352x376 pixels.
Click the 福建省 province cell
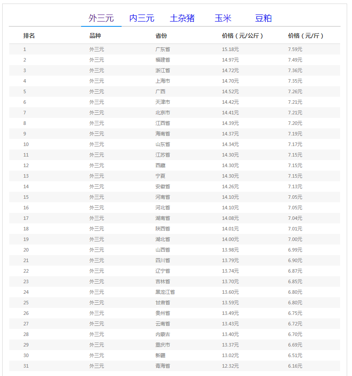(x=163, y=60)
